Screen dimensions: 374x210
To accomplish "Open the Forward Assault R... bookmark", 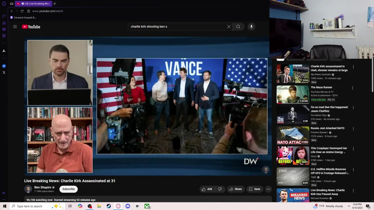I will (x=23, y=17).
